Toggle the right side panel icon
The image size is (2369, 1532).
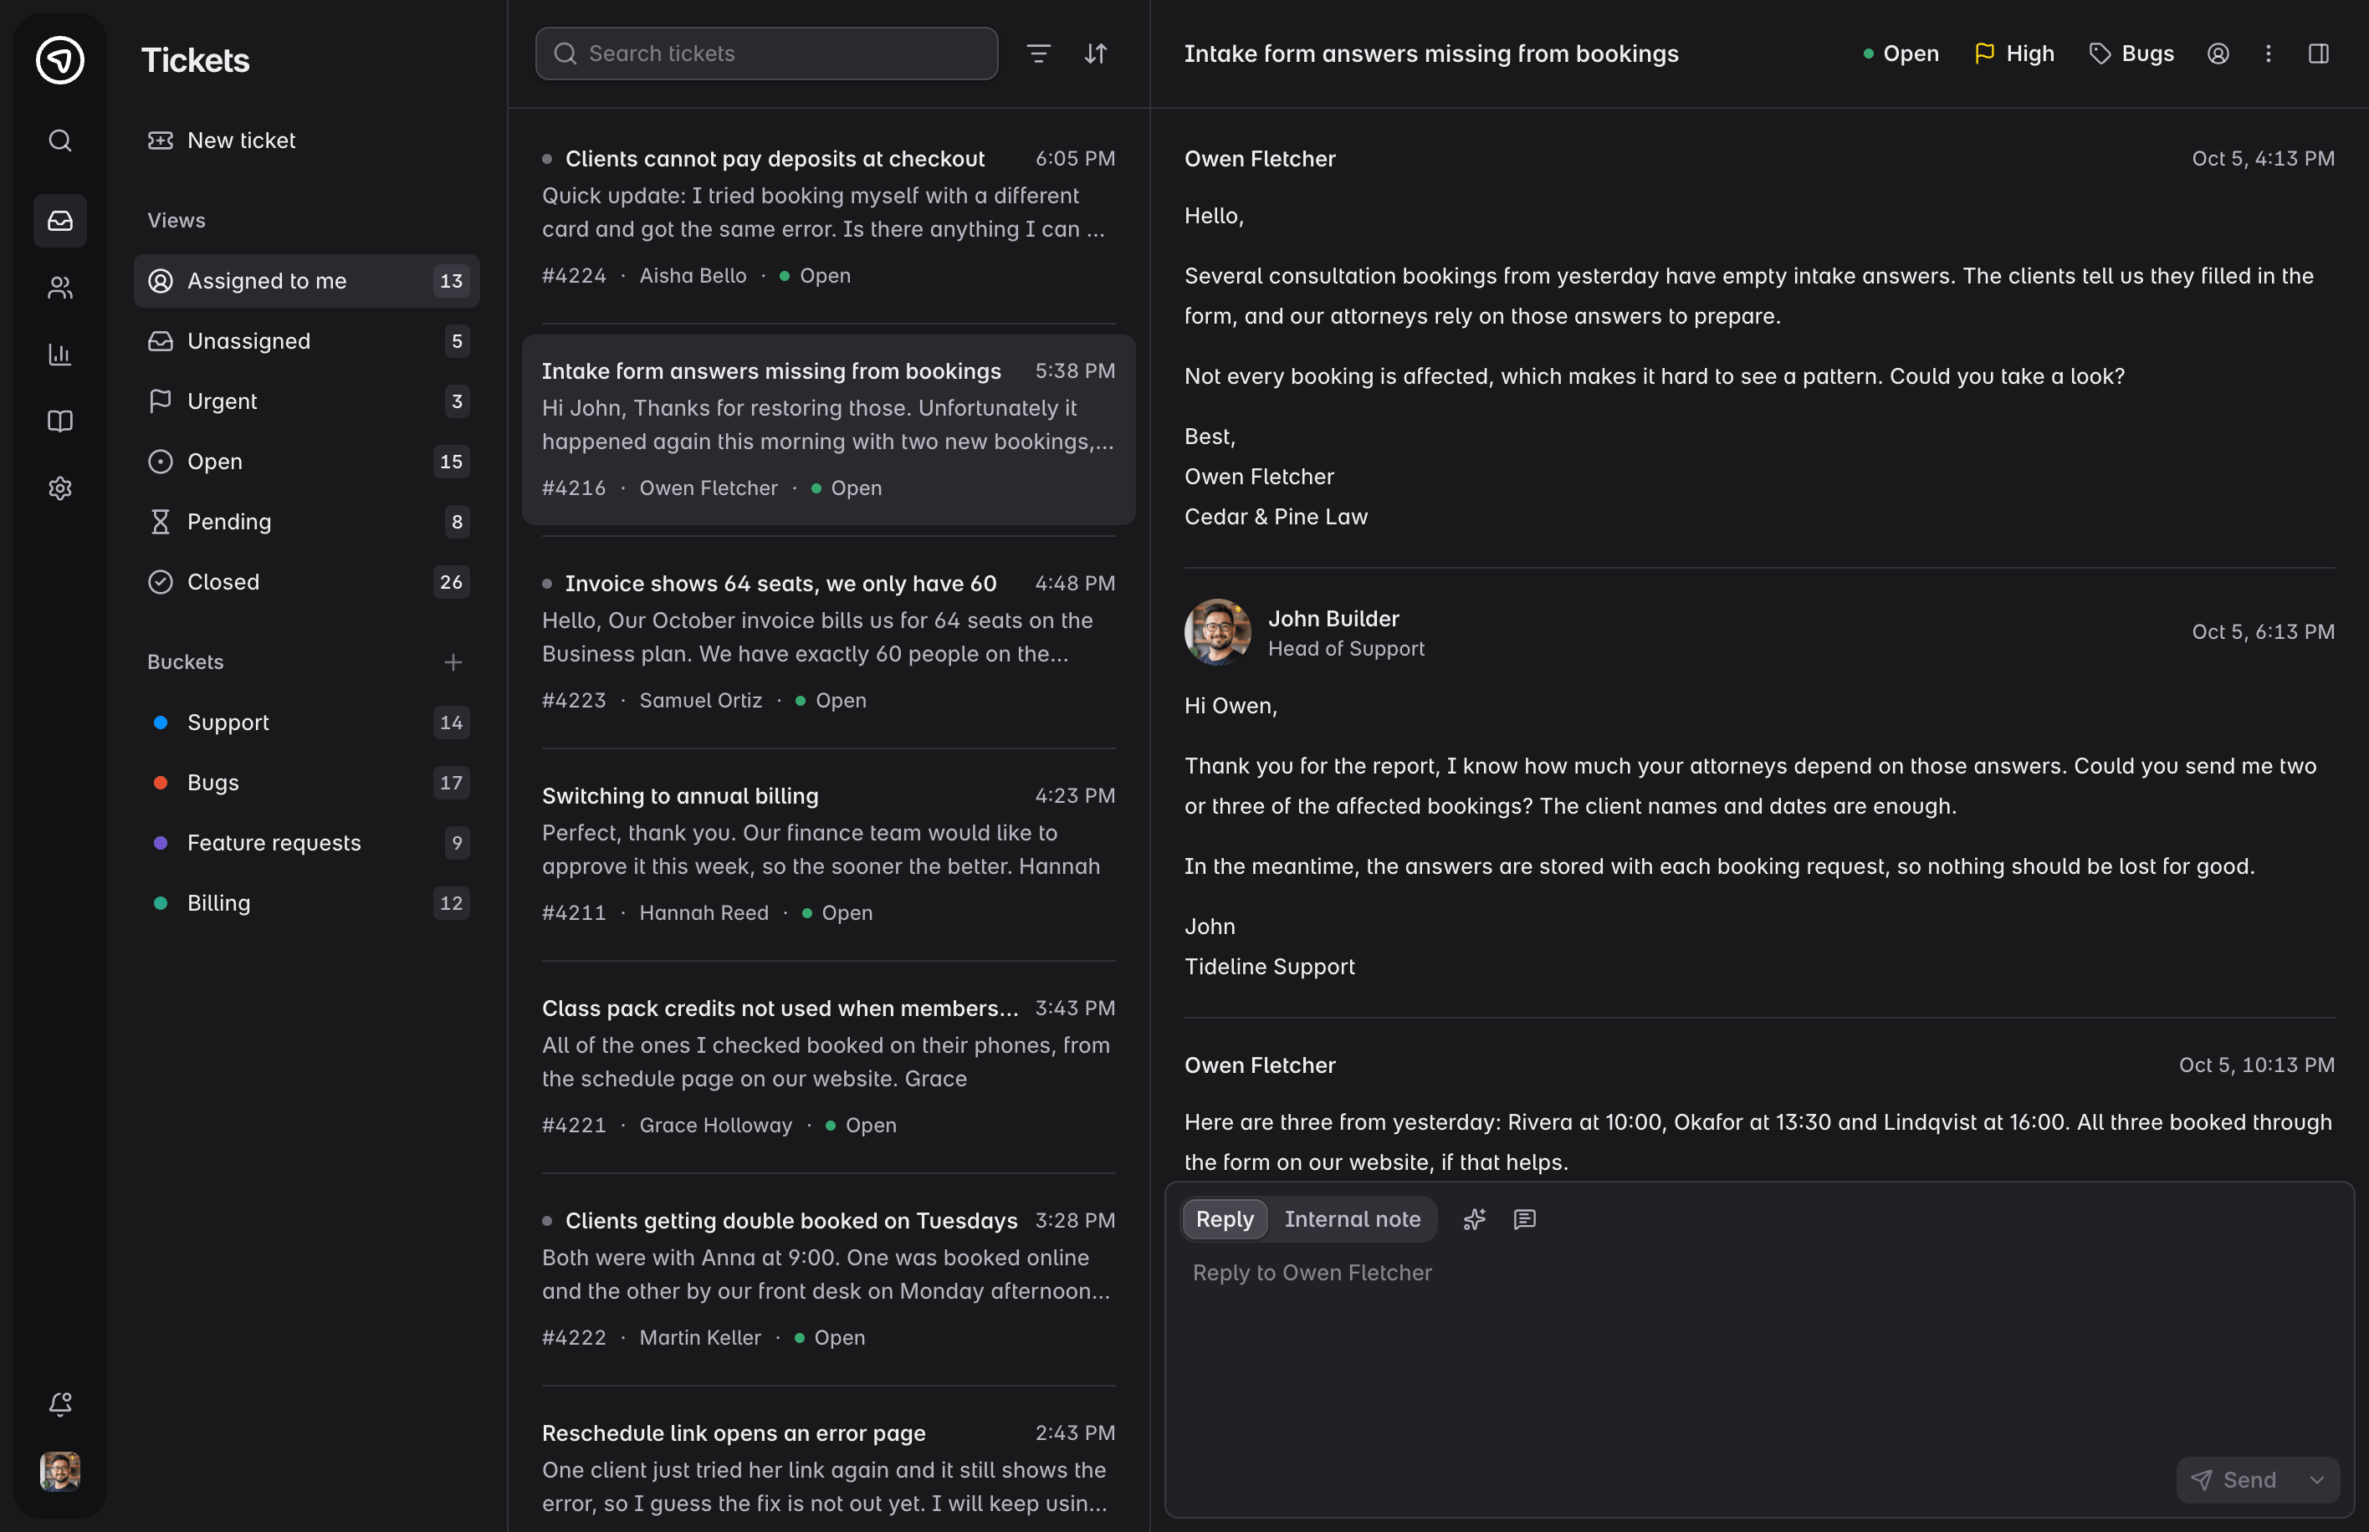pyautogui.click(x=2318, y=54)
